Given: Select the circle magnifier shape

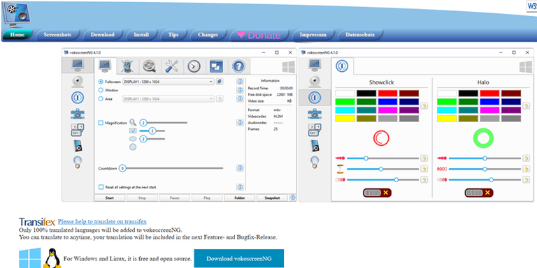Looking at the screenshot, I should click(x=133, y=147).
